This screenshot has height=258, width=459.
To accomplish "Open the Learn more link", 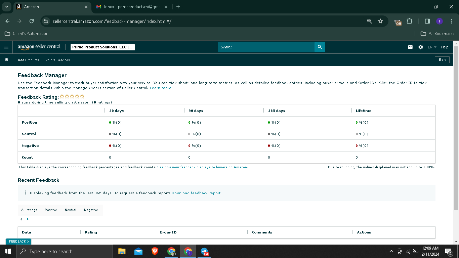I will point(161,88).
